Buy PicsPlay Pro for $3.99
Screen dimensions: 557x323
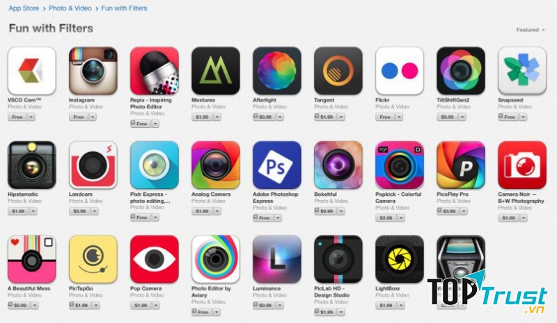(x=448, y=211)
